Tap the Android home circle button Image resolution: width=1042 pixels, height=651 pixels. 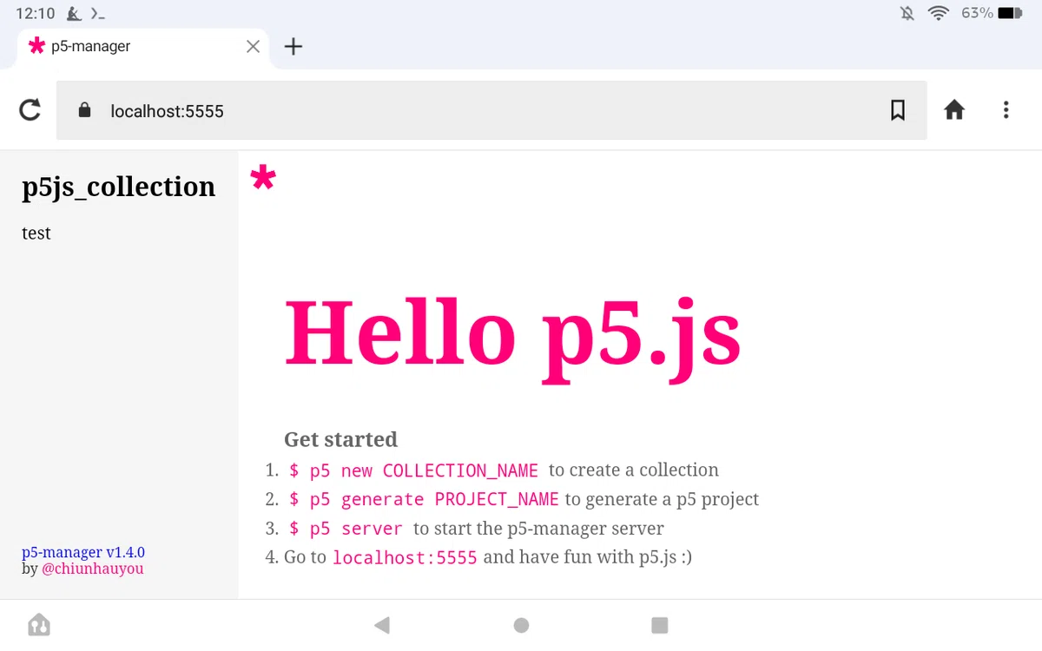(x=521, y=625)
